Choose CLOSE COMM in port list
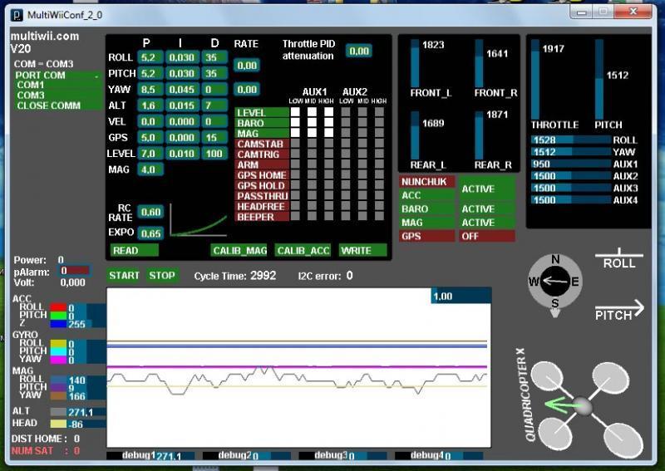The image size is (665, 471). coord(48,105)
